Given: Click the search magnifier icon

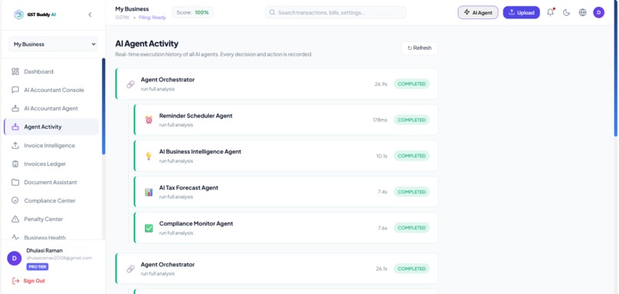Looking at the screenshot, I should (272, 12).
